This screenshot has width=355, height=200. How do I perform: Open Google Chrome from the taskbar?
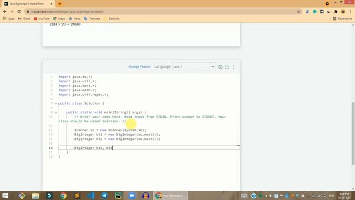click(x=63, y=196)
